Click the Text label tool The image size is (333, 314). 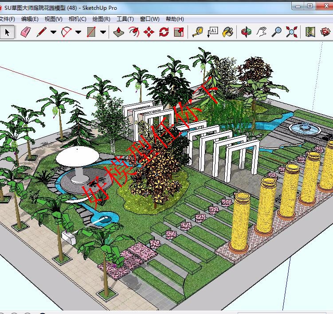point(212,32)
